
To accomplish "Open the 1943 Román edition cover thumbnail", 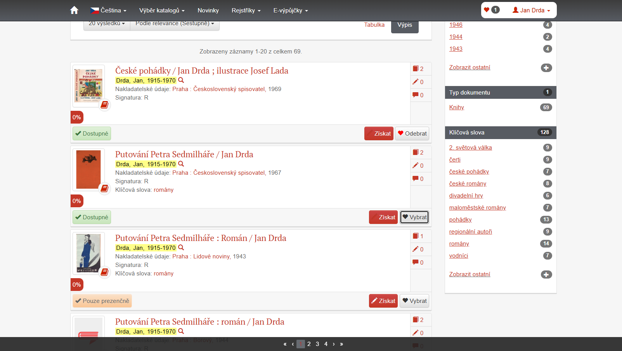I will click(x=88, y=253).
